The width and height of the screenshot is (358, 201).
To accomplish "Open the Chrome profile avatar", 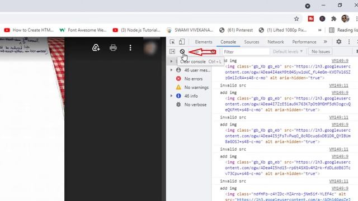I will (345, 18).
